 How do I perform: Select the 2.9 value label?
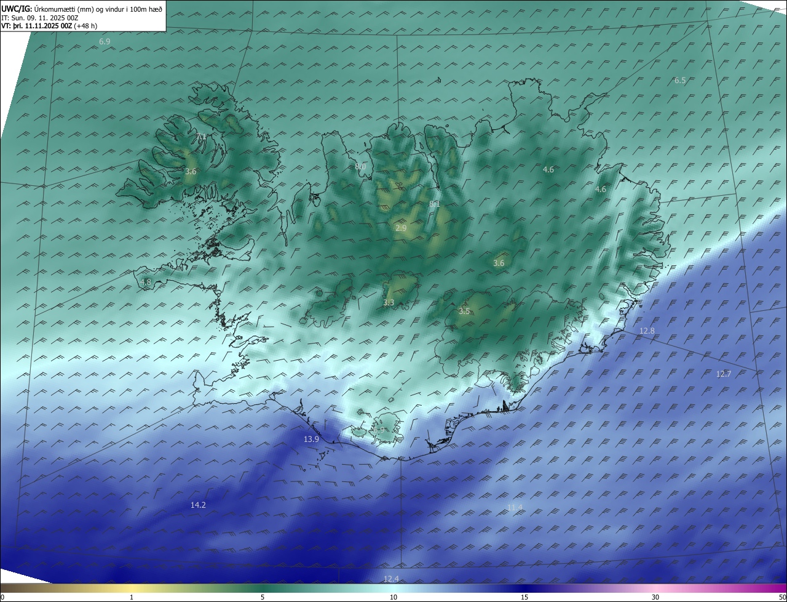[401, 228]
